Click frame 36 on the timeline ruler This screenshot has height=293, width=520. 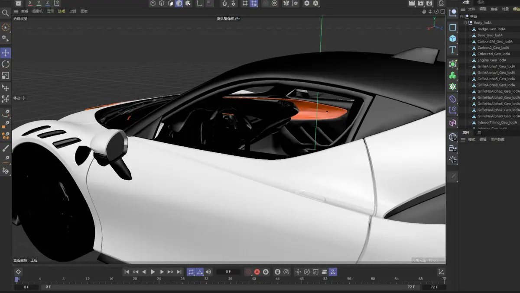click(x=231, y=279)
